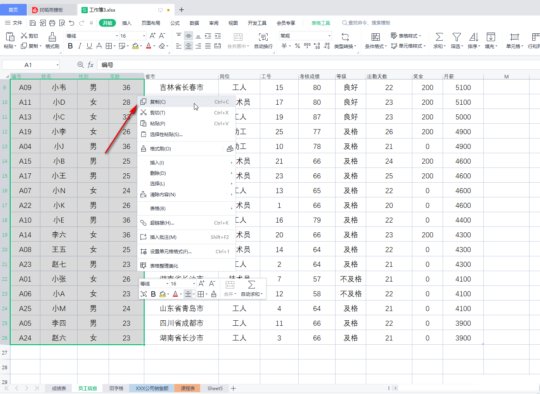This screenshot has width=540, height=394.
Task: Open the Filter (筛选) tool
Action: (x=456, y=39)
